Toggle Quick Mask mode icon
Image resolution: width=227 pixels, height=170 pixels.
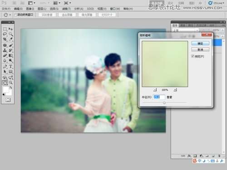(8, 100)
